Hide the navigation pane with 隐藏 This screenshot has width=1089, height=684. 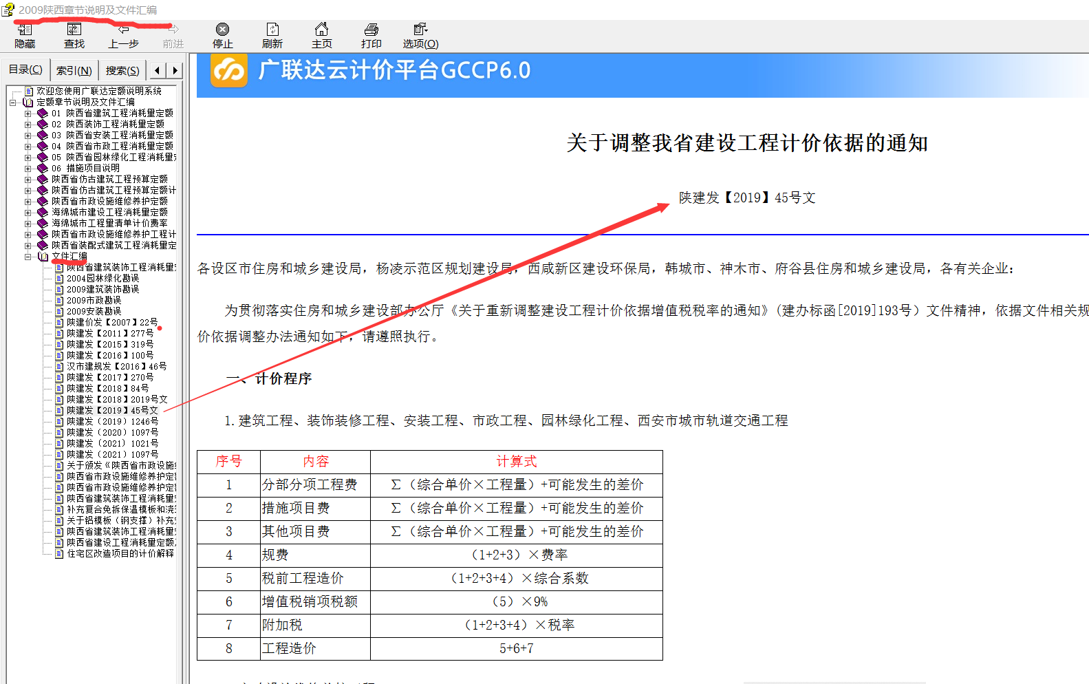(x=25, y=36)
